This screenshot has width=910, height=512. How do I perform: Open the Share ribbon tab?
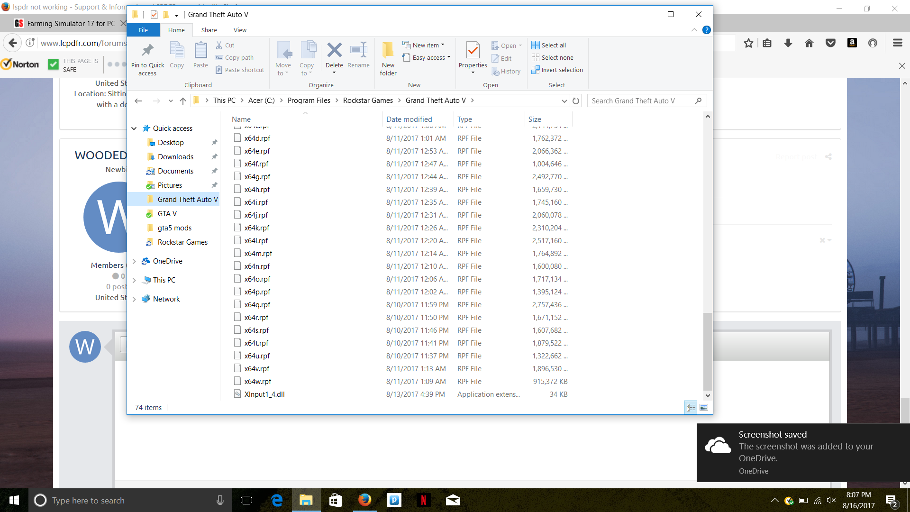(x=209, y=30)
